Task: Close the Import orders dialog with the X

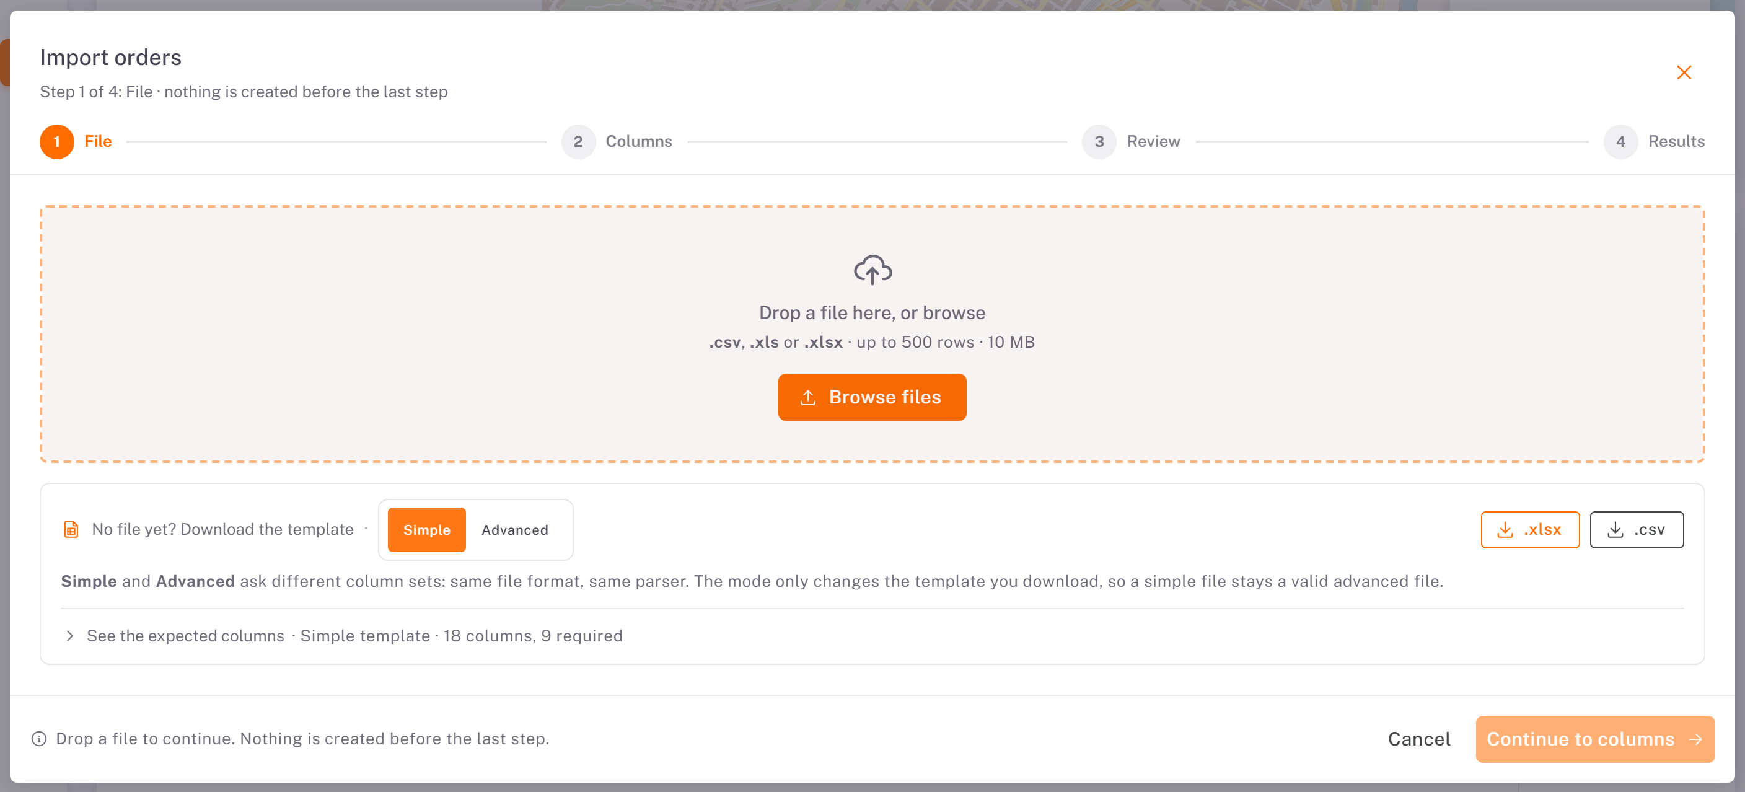Action: click(1684, 73)
